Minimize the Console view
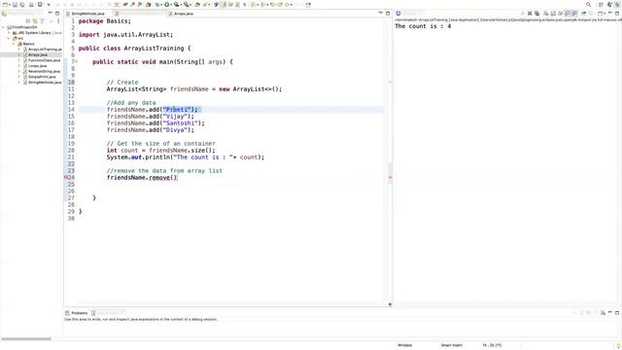This screenshot has width=622, height=350. 611,13
